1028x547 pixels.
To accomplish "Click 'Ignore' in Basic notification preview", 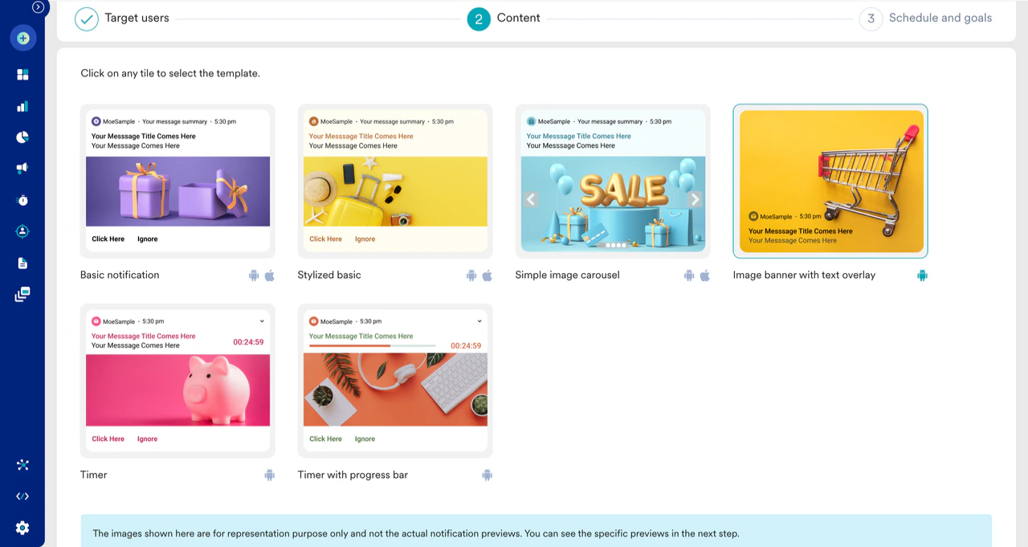I will click(148, 239).
